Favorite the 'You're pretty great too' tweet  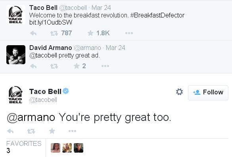pyautogui.click(x=52, y=131)
